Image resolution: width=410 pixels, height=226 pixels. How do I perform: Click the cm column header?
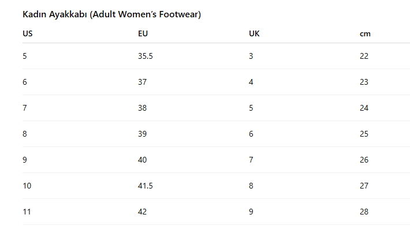tap(365, 34)
